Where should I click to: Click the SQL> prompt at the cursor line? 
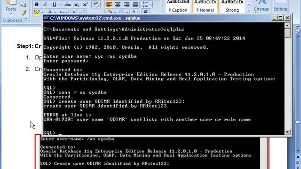[49, 132]
